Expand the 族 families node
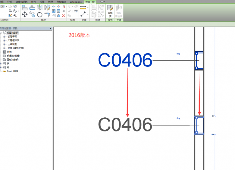This screenshot has height=170, width=235. click(x=1, y=63)
